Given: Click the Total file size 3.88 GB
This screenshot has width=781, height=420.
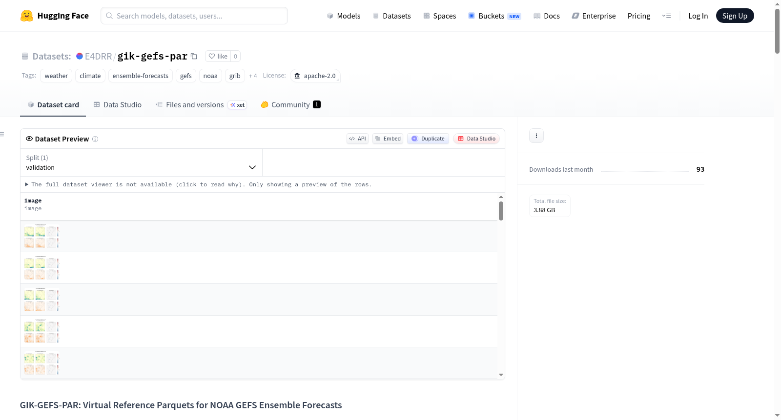Looking at the screenshot, I should pos(550,206).
